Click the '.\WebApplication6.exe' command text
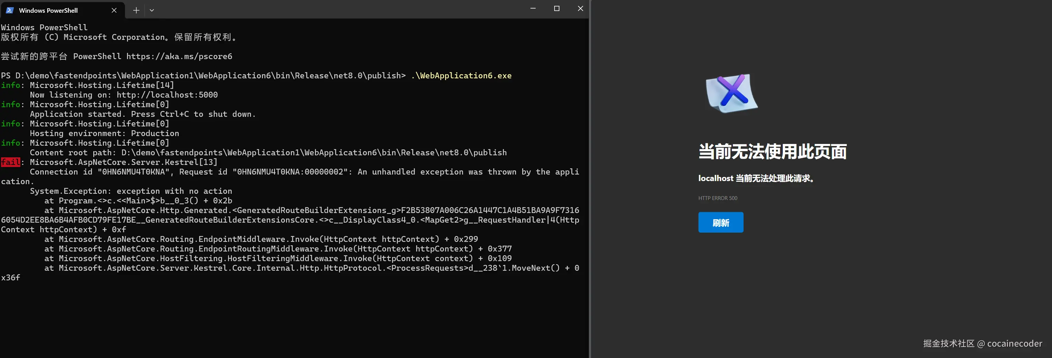The width and height of the screenshot is (1052, 358). tap(461, 76)
